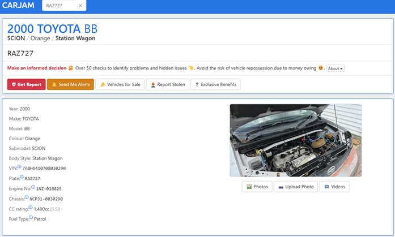Click the 2000 TOYOTA BB heading

pyautogui.click(x=52, y=29)
